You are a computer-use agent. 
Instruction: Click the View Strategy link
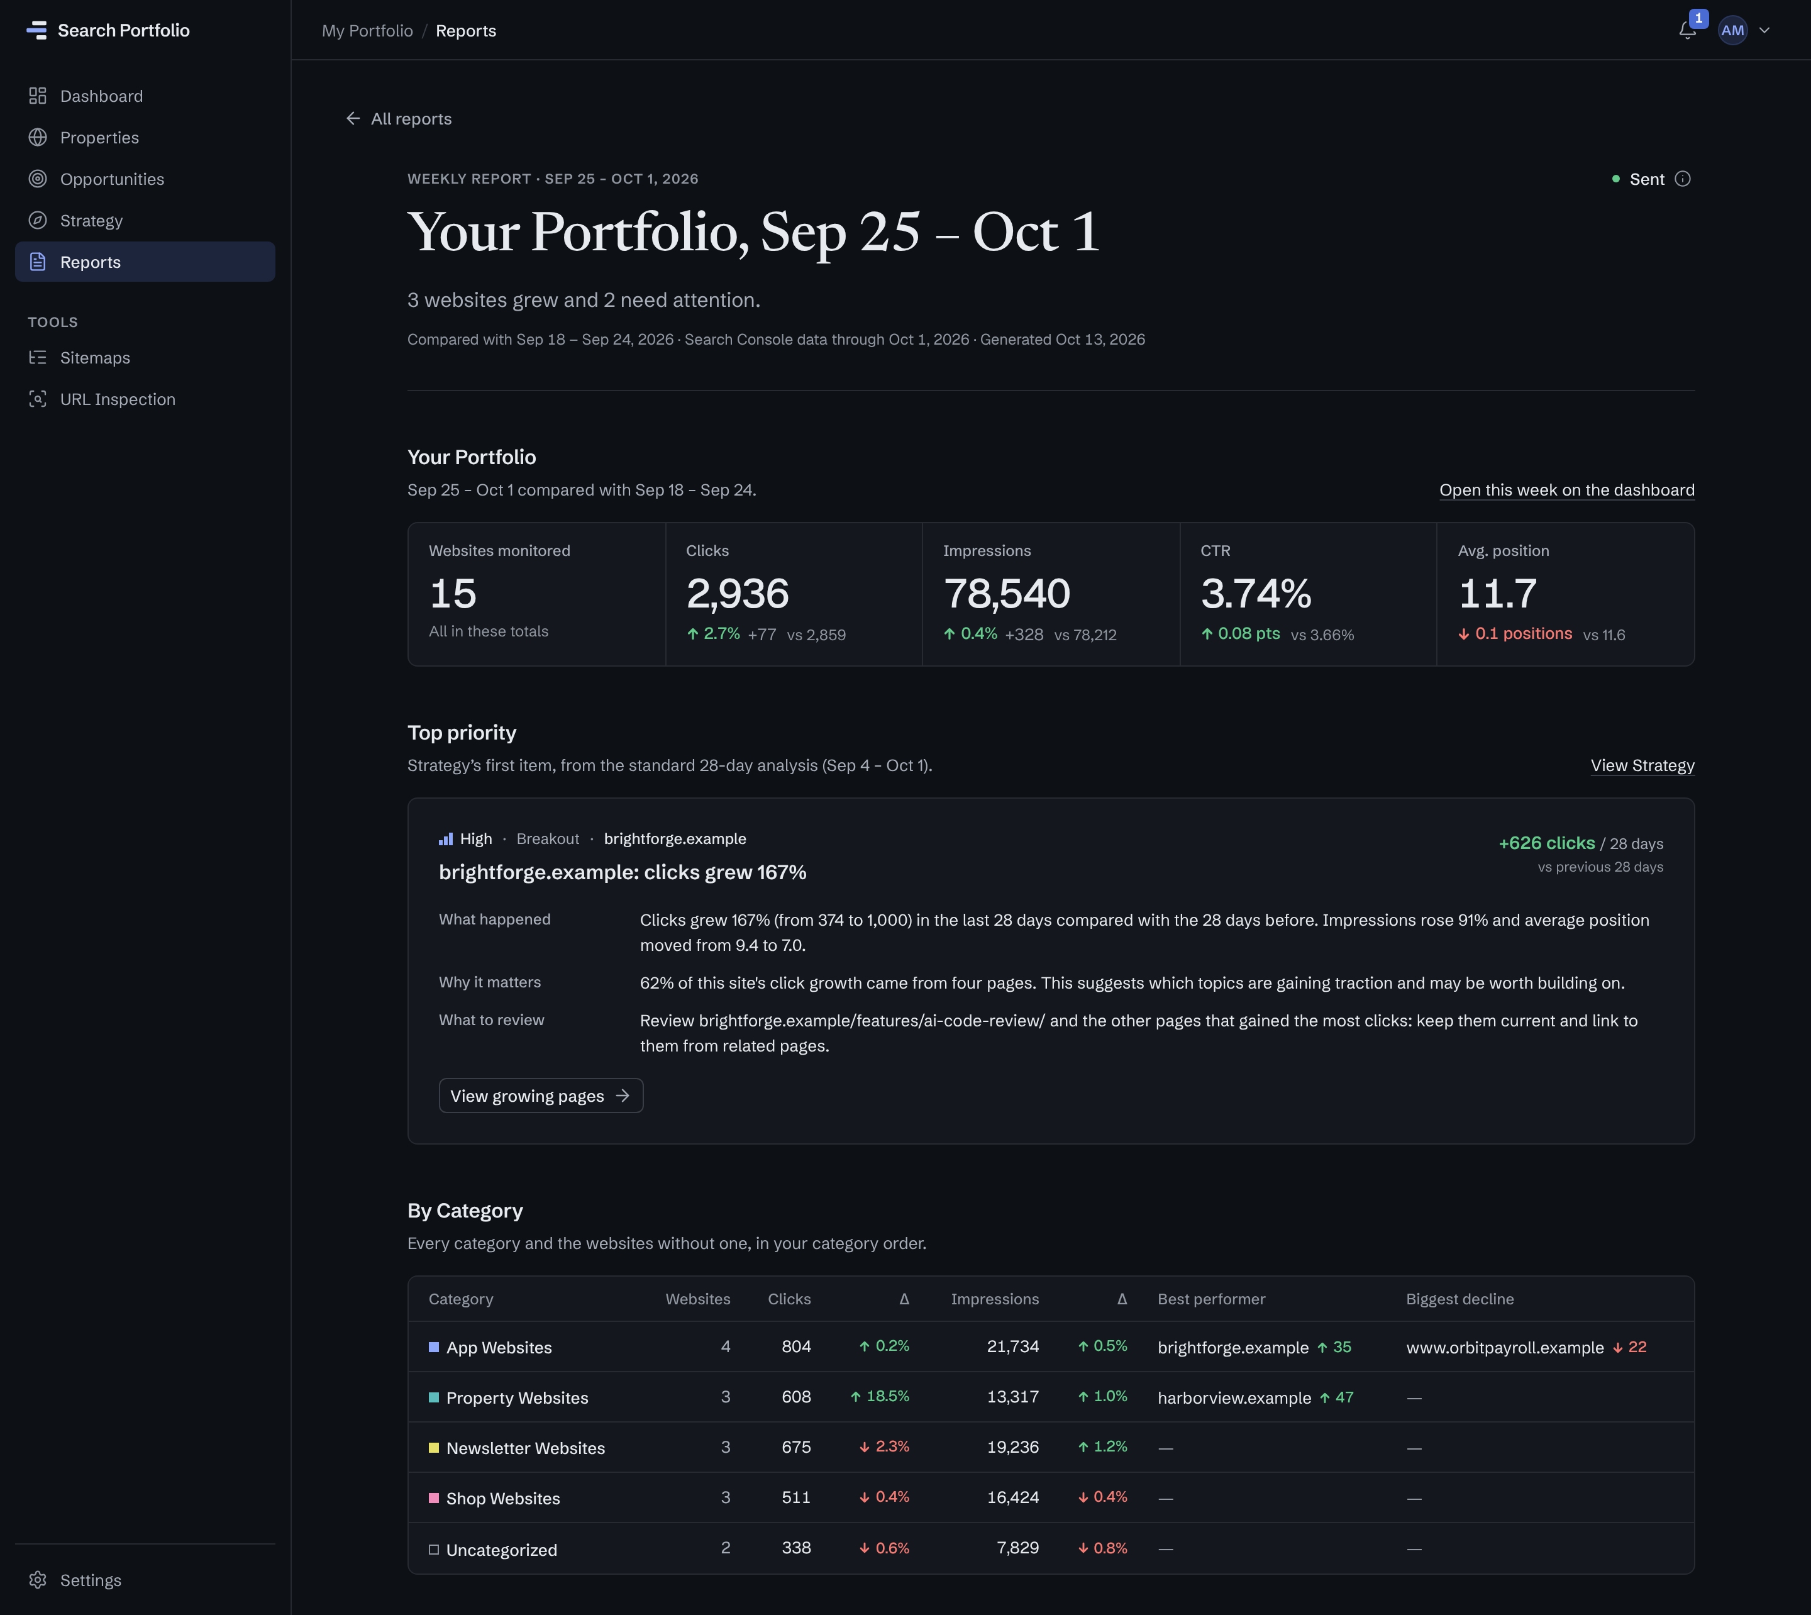(1642, 765)
